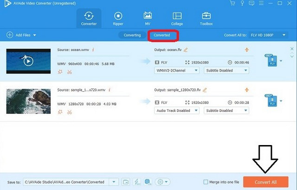Screen dimensions: 297x190
Task: Expand format arrow beside ocean.flv FLV icon
Action: pyautogui.click(x=281, y=61)
